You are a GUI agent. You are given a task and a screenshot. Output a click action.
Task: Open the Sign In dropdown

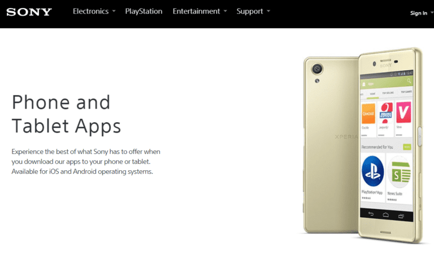(421, 13)
